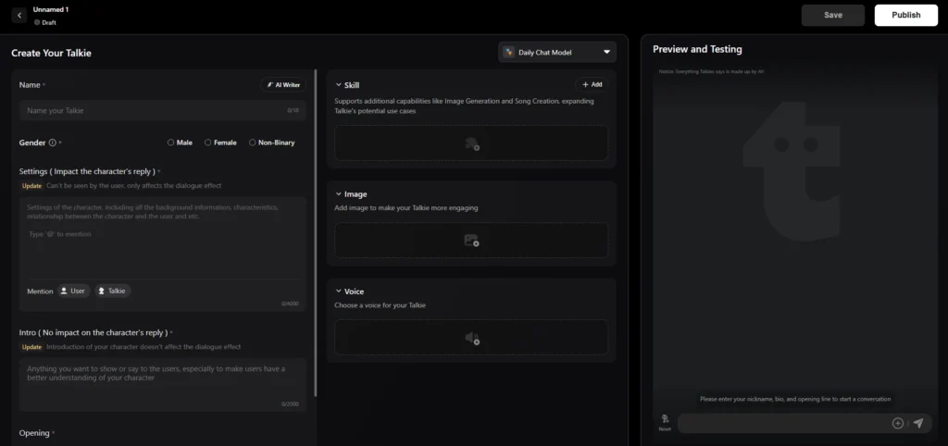Image resolution: width=948 pixels, height=446 pixels.
Task: Click the form panel vertical scrollbar
Action: point(316,232)
